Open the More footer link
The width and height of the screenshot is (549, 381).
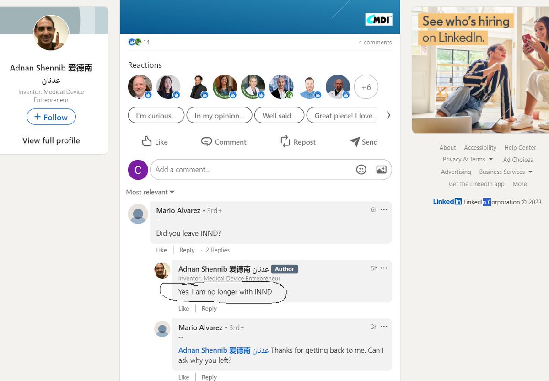coord(520,184)
